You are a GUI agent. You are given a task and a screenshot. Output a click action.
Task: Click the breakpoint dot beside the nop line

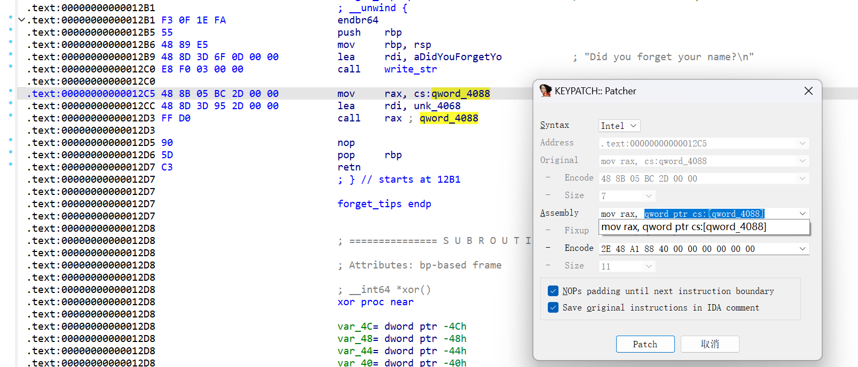pyautogui.click(x=11, y=140)
